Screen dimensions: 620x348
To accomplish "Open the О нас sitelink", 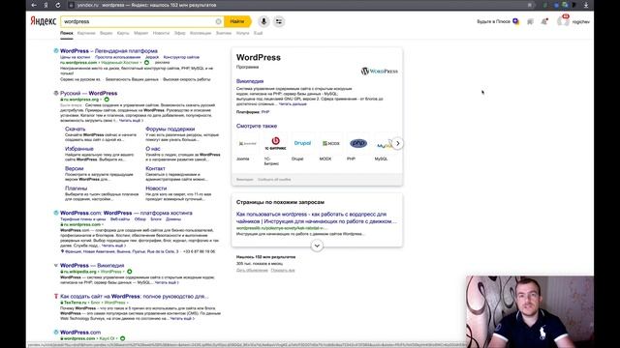I will (x=153, y=149).
